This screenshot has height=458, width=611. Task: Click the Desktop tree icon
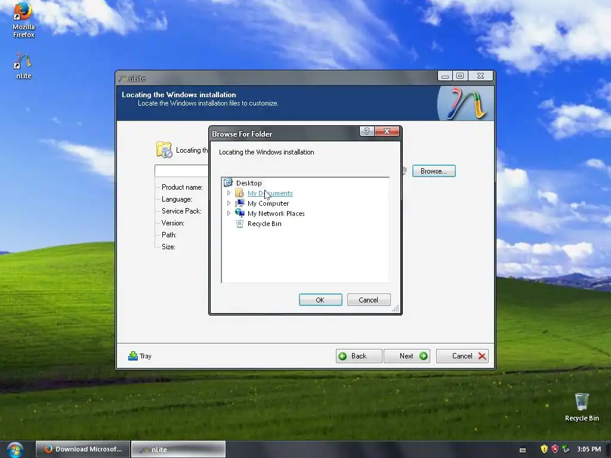[229, 182]
